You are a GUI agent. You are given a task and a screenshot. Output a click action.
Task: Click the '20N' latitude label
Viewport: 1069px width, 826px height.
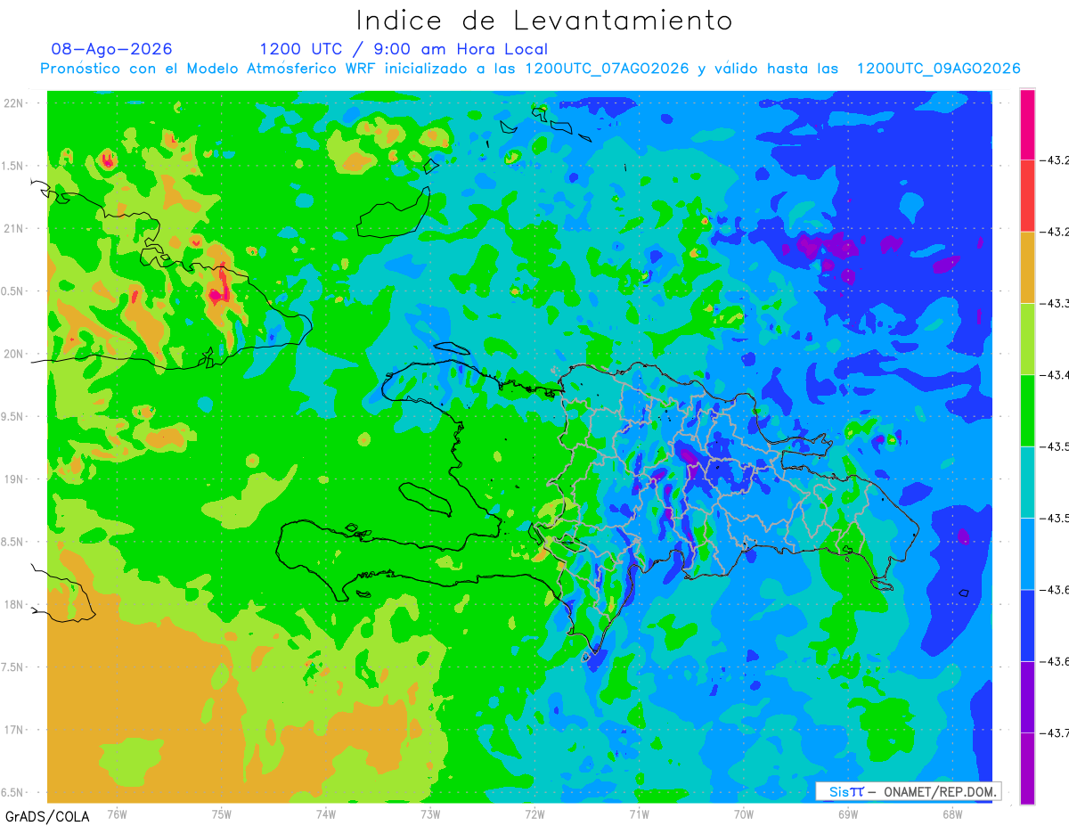pyautogui.click(x=14, y=354)
